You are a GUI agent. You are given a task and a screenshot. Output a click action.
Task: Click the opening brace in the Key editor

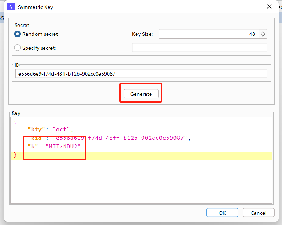click(x=15, y=121)
